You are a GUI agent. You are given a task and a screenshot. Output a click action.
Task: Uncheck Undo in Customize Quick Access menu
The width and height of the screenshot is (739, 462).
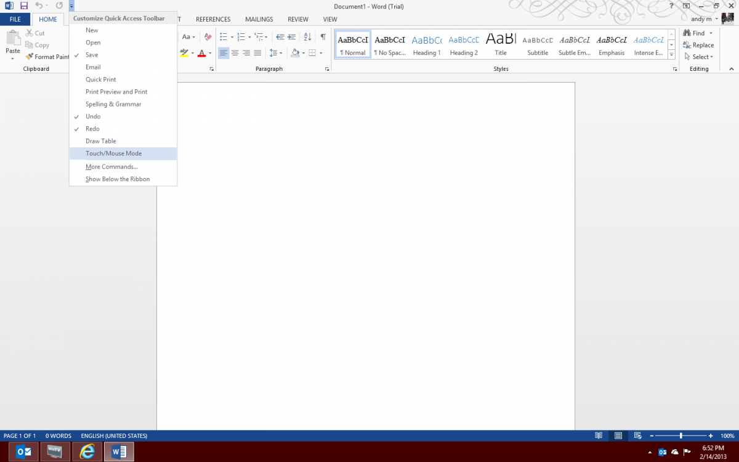coord(123,116)
